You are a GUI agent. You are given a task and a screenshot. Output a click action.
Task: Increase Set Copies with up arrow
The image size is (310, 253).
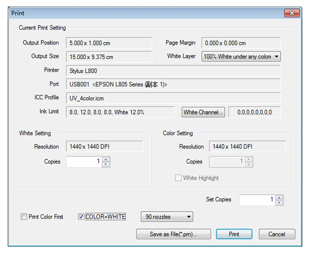[x=279, y=198]
